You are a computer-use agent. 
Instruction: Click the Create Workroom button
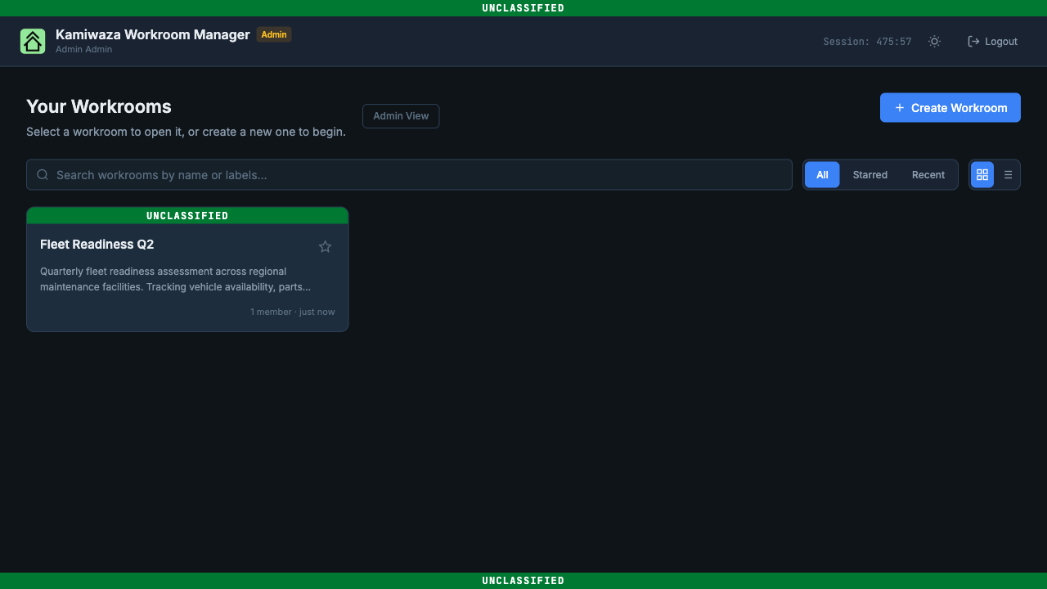(950, 108)
